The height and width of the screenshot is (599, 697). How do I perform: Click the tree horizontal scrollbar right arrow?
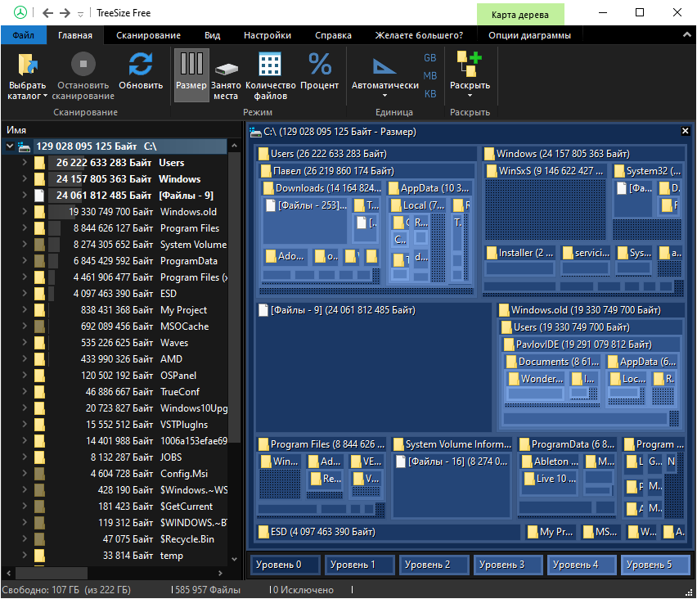[x=219, y=573]
